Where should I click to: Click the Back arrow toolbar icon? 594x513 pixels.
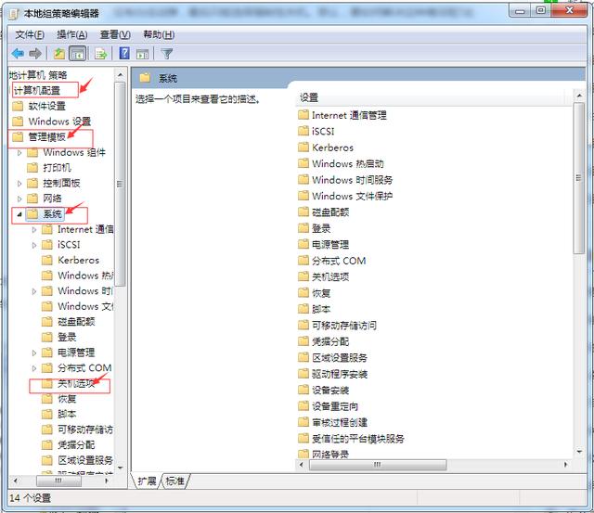[x=18, y=54]
